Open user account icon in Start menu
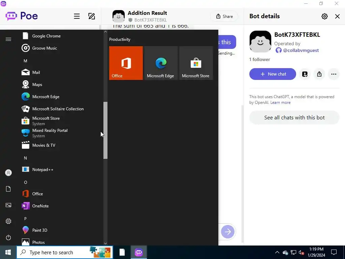Screen dimensions: 345x259 click(x=8, y=173)
